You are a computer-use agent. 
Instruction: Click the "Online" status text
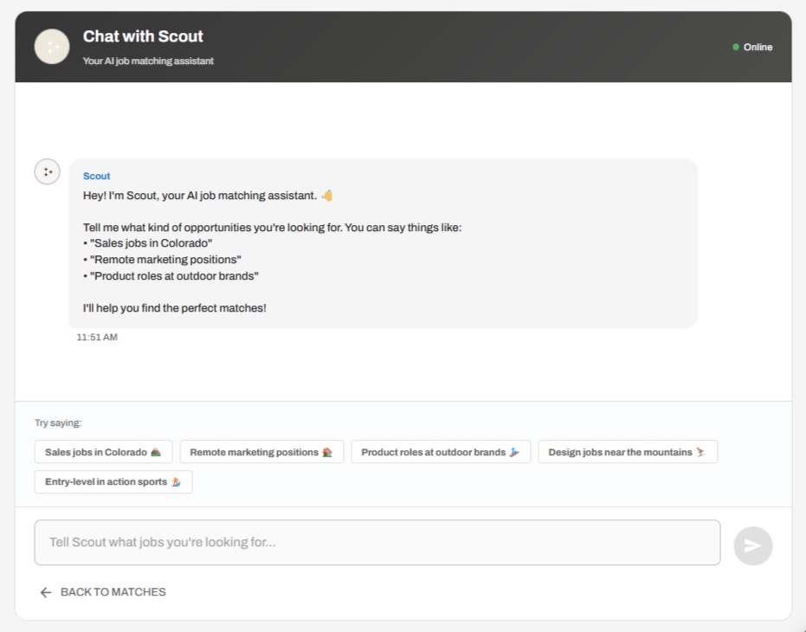click(758, 47)
